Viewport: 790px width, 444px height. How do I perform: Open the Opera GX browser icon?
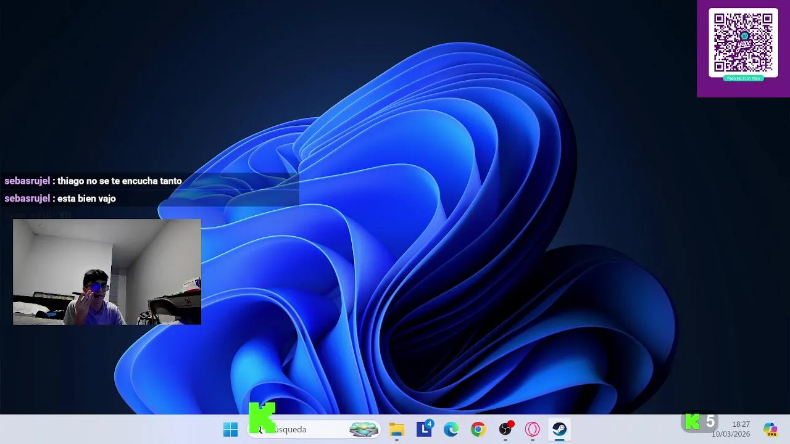(x=533, y=429)
